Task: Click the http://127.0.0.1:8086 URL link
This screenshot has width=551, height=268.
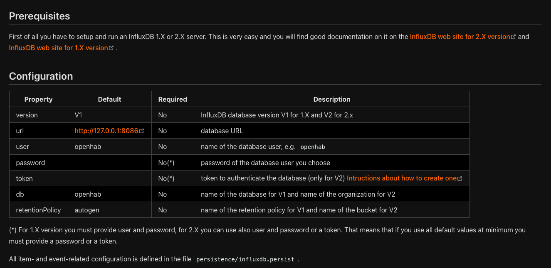Action: click(x=106, y=131)
